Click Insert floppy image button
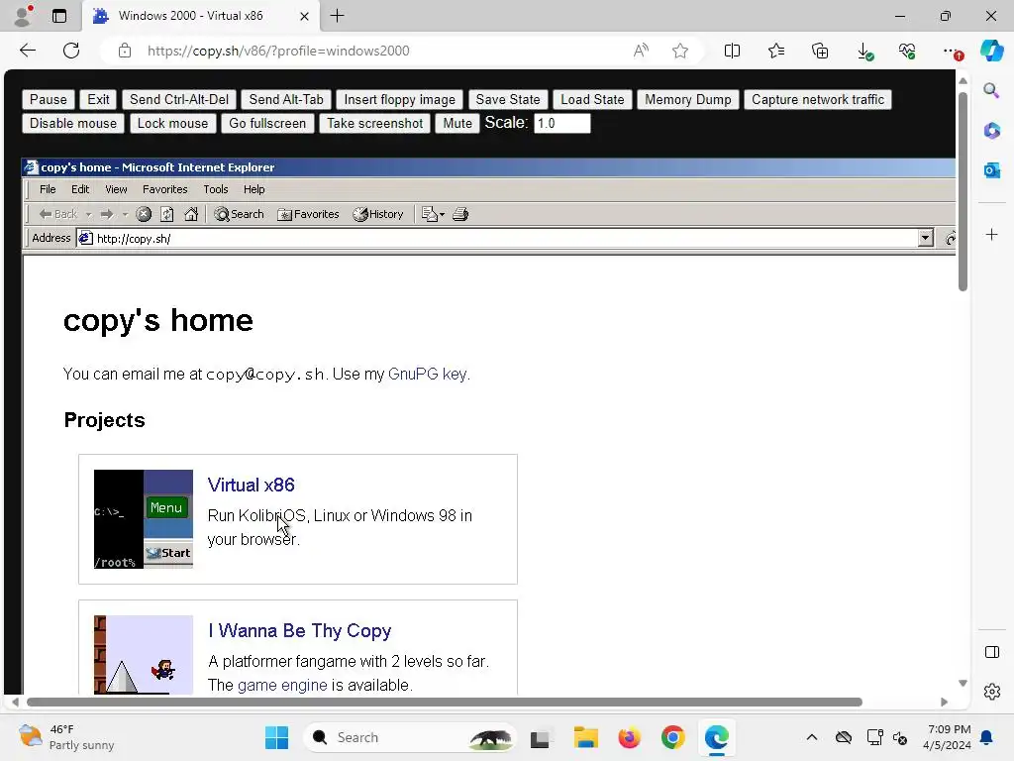Viewport: 1014px width, 761px height. coord(400,100)
